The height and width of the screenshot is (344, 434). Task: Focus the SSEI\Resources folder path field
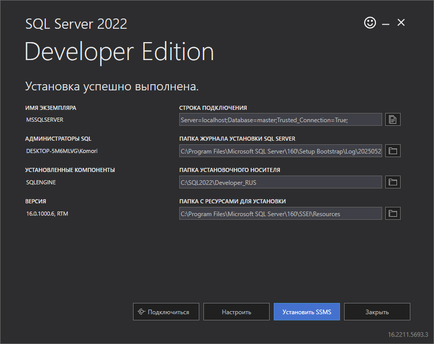(280, 214)
